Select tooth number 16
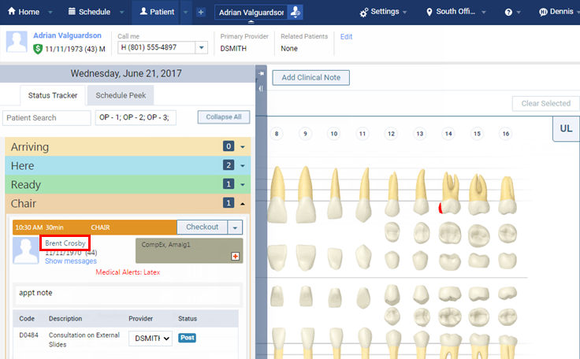 pyautogui.click(x=506, y=134)
